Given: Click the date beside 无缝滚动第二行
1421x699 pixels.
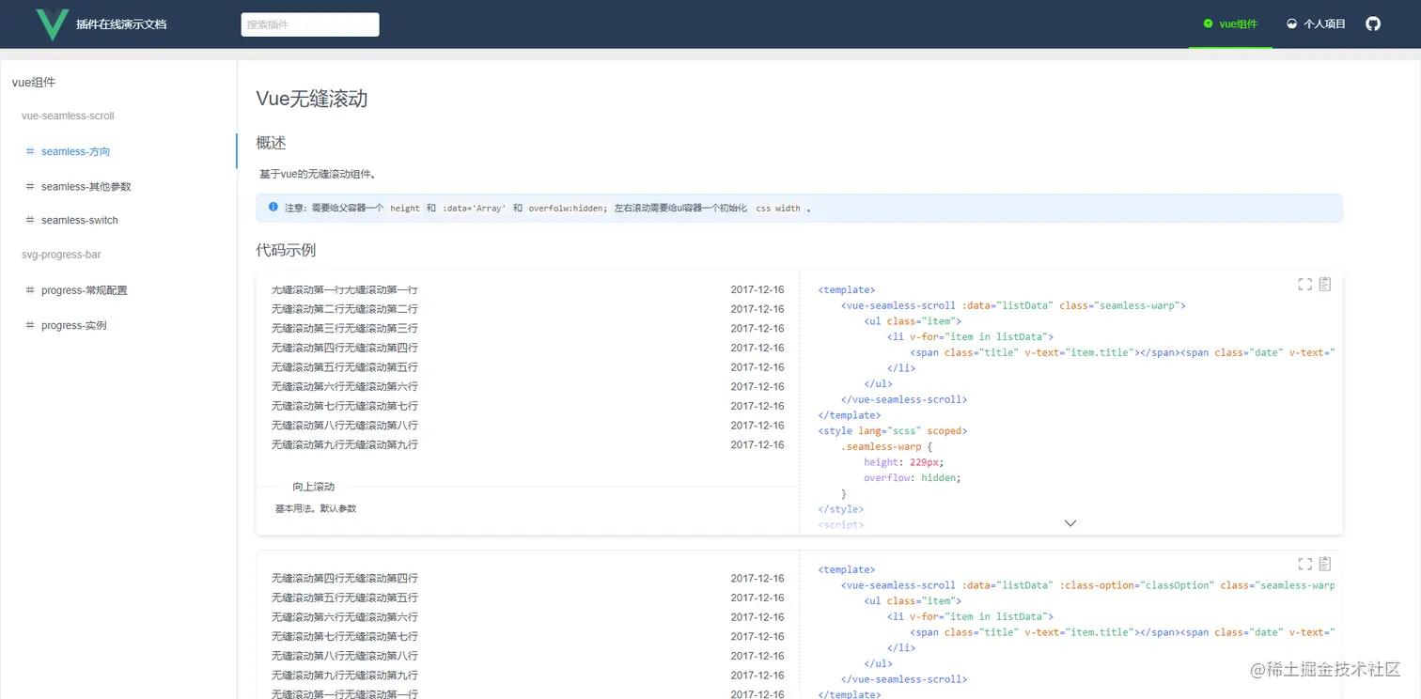Looking at the screenshot, I should pyautogui.click(x=757, y=309).
